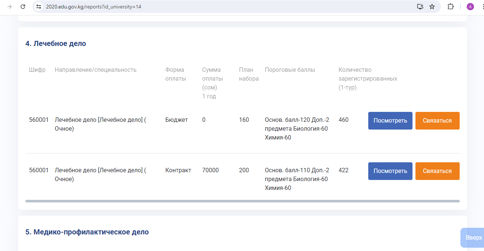Click the Пороговые баллы column header
This screenshot has width=484, height=251.
(290, 70)
